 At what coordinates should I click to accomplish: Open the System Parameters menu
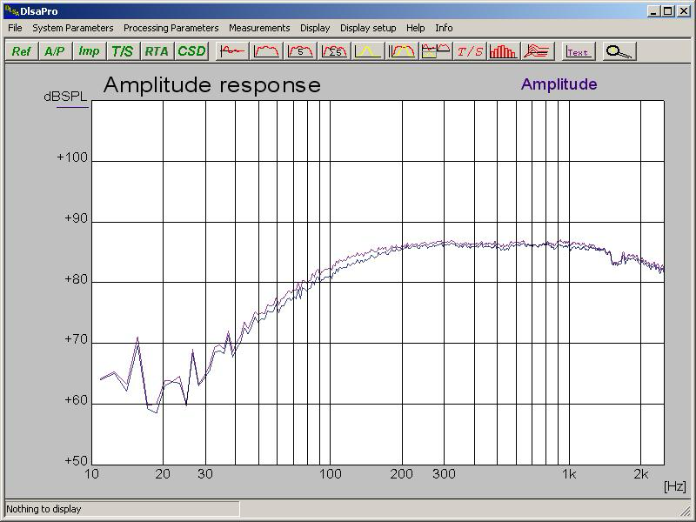click(x=73, y=28)
